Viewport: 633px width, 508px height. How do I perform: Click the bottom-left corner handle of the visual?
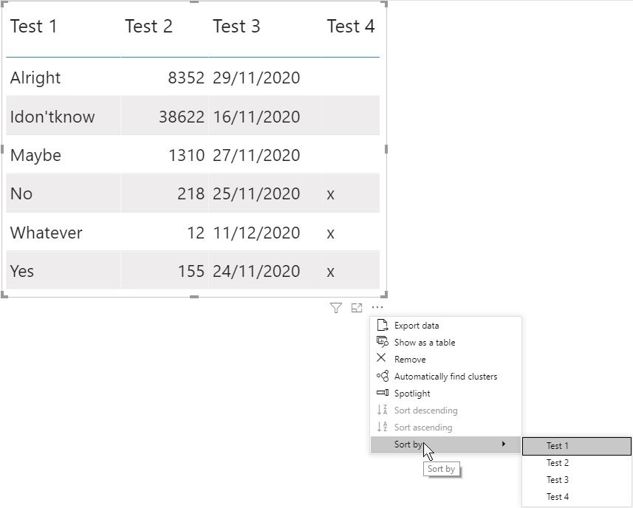pos(4,295)
